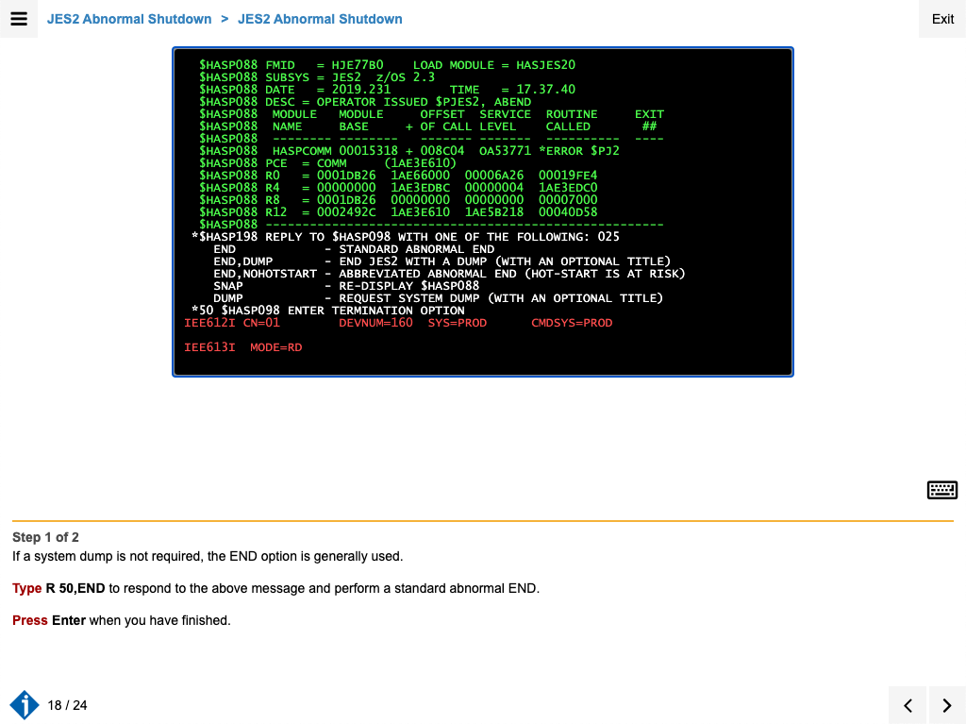Click the "18 / 24" page counter
The width and height of the screenshot is (966, 724).
67,705
